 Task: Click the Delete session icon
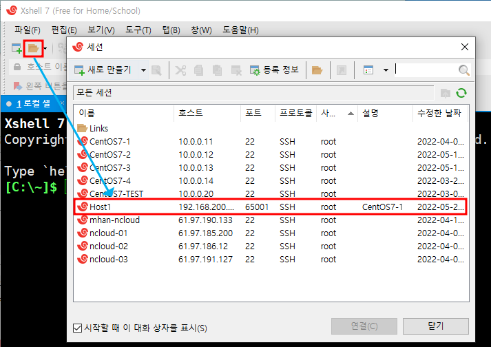236,70
